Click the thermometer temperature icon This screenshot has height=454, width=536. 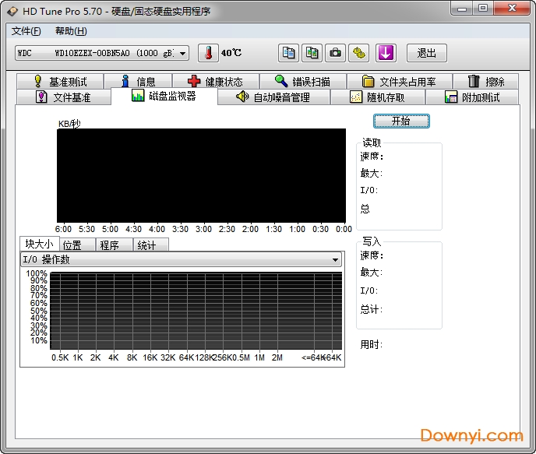[208, 53]
